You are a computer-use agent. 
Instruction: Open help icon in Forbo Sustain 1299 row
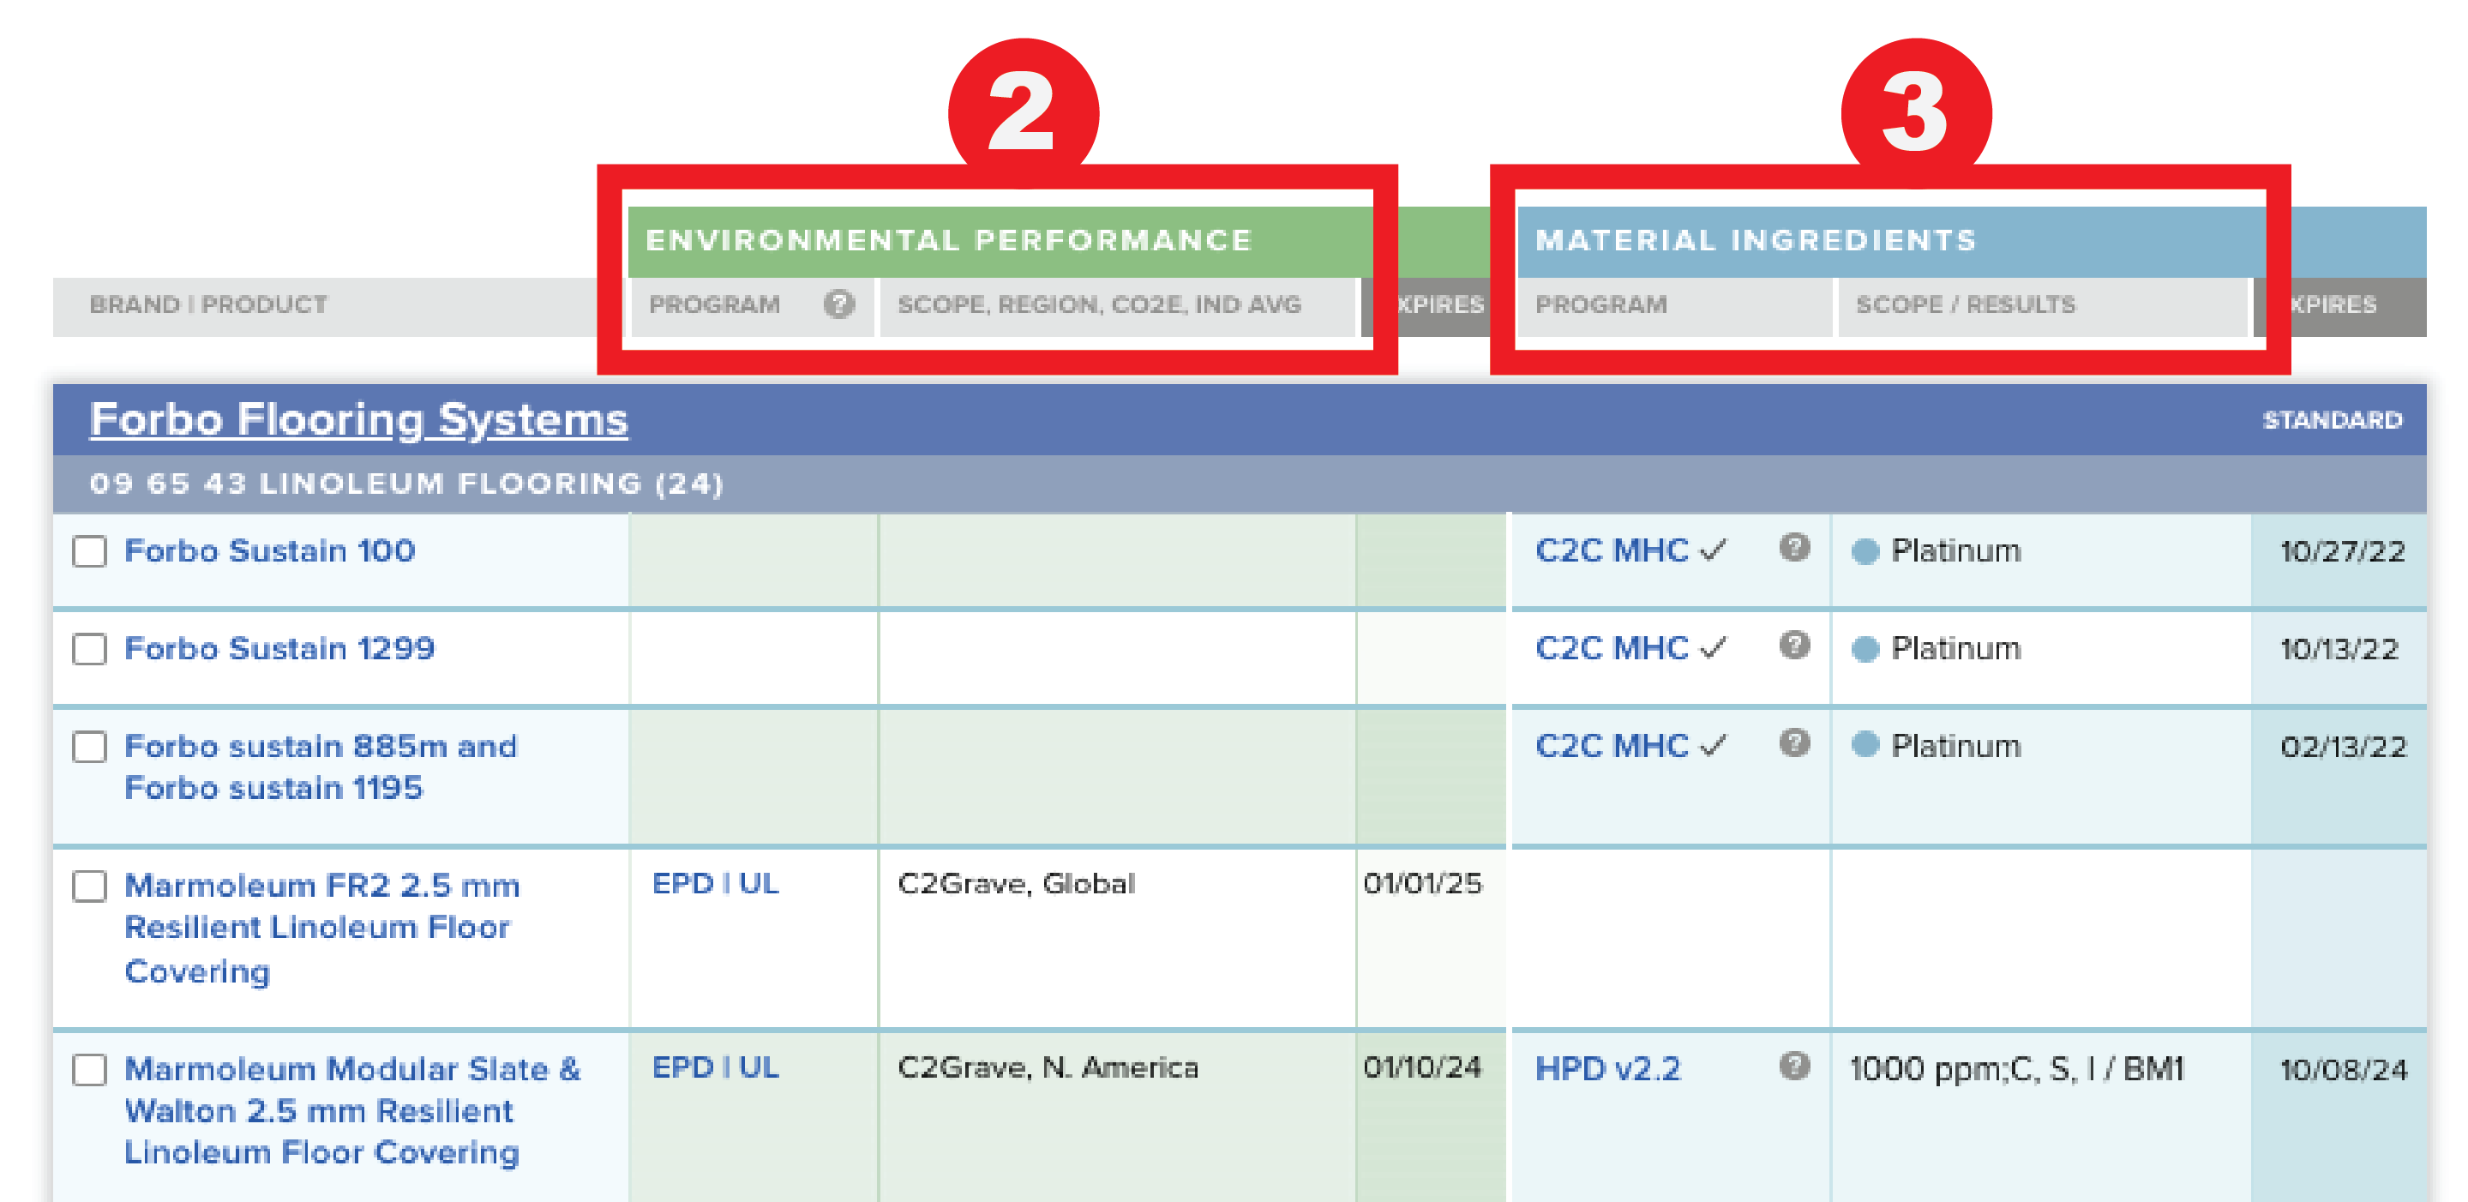coord(1793,645)
